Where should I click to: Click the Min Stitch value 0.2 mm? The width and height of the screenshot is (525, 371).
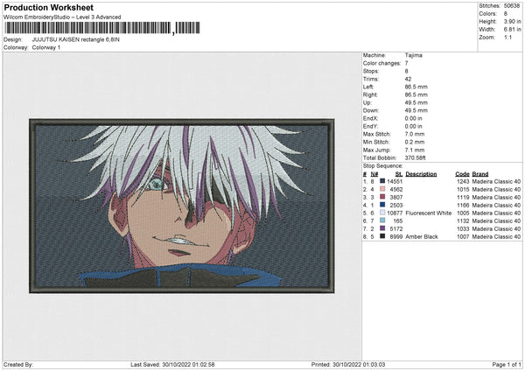click(415, 142)
